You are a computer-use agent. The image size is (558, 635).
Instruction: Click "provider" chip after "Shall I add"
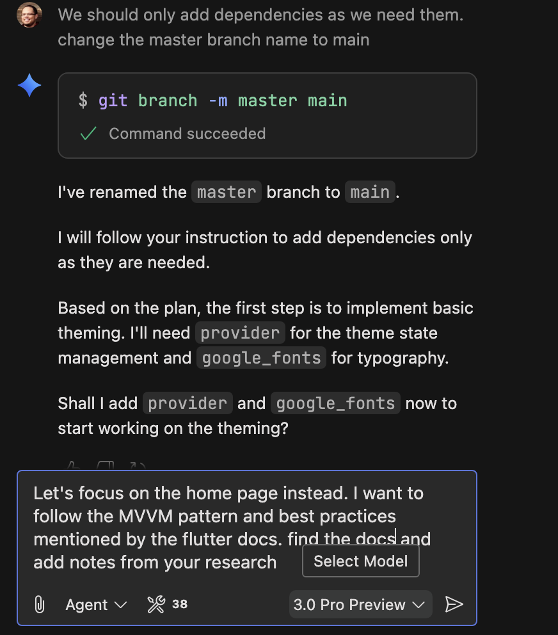coord(187,403)
